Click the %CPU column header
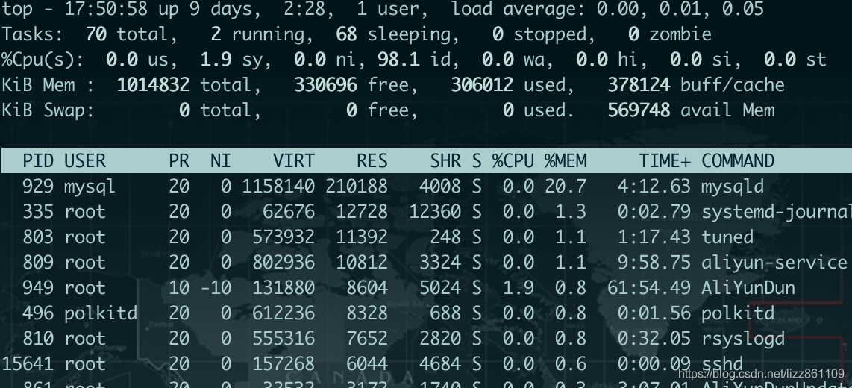Screen dimensions: 852x388 [513, 161]
